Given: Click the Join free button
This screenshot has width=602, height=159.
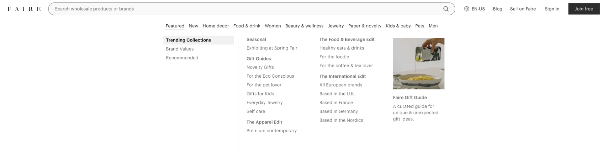Looking at the screenshot, I should click(584, 9).
